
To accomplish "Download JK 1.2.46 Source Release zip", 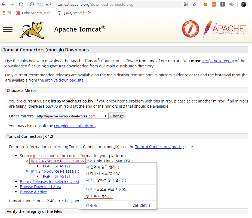I will click(x=55, y=171).
